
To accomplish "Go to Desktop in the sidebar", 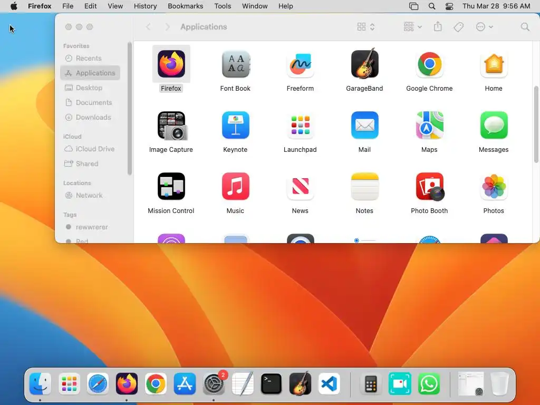I will (90, 88).
